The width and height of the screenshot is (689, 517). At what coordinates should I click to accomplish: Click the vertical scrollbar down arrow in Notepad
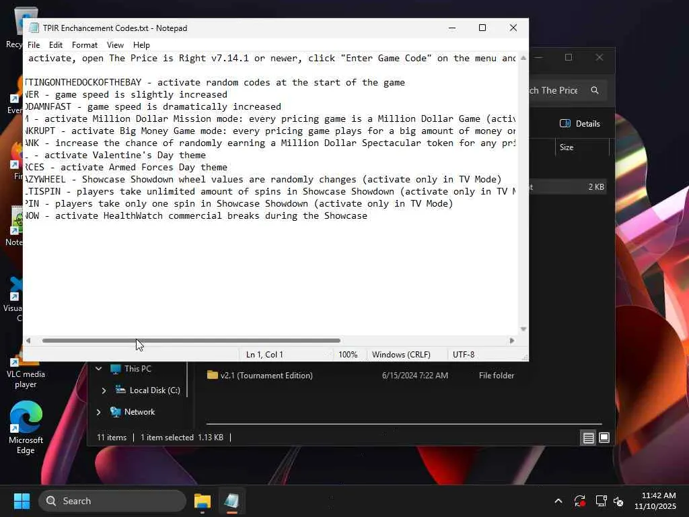tap(523, 329)
